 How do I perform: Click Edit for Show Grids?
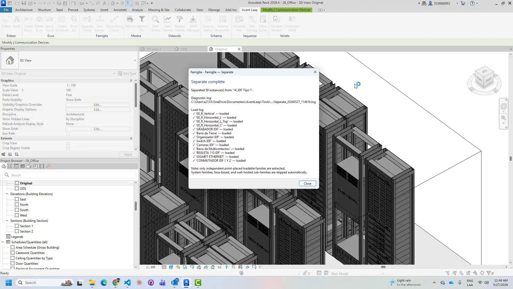click(x=98, y=129)
